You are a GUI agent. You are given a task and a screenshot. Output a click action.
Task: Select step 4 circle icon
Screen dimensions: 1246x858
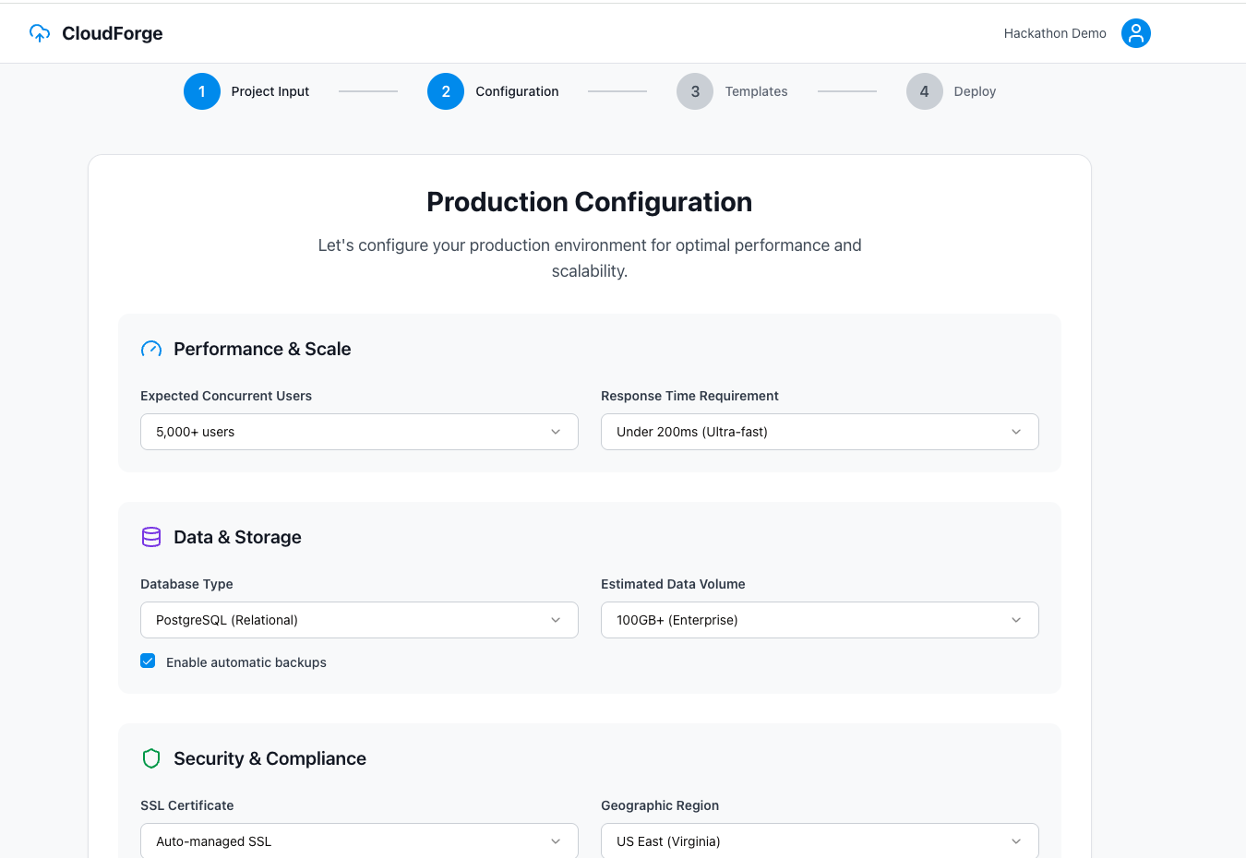click(x=925, y=91)
